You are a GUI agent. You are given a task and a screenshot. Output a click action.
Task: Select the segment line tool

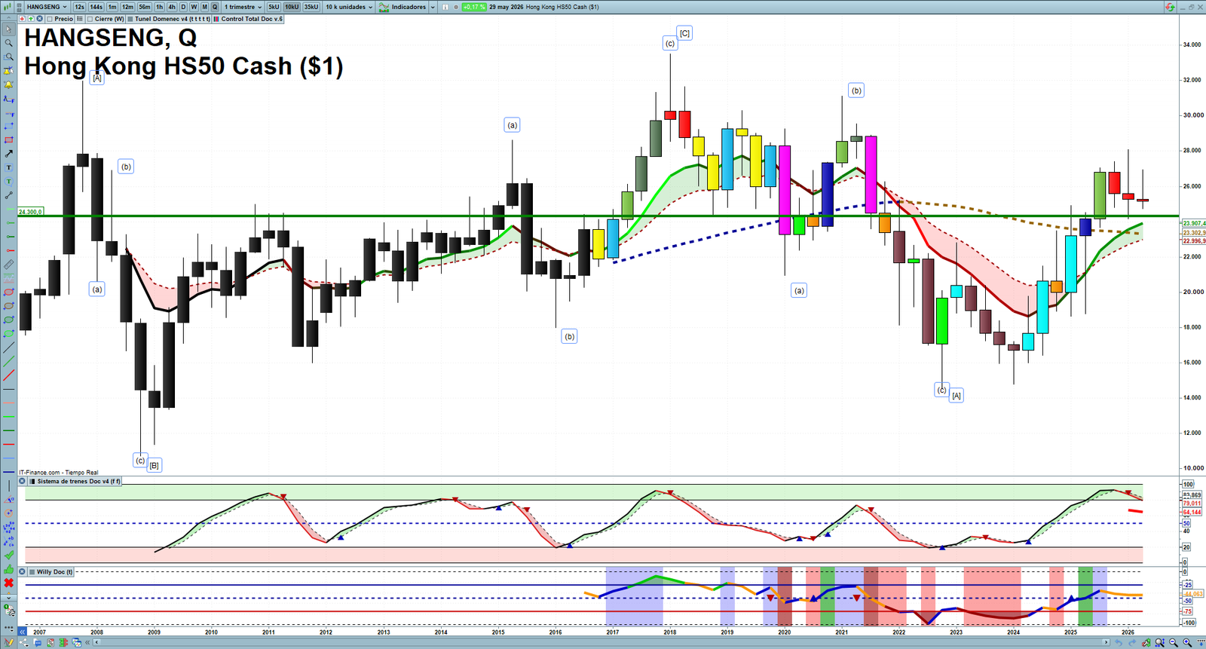click(8, 195)
